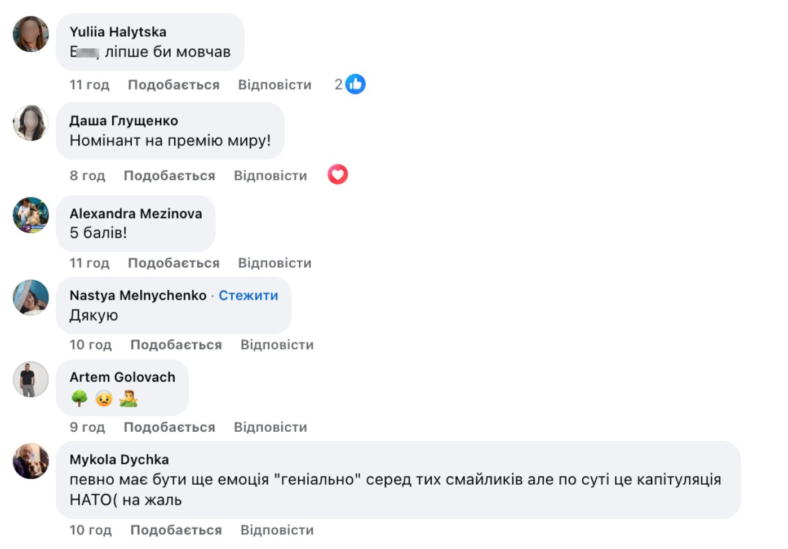Open Yuliia Halytska's profile picture
Viewport: 788px width, 549px height.
[x=31, y=34]
